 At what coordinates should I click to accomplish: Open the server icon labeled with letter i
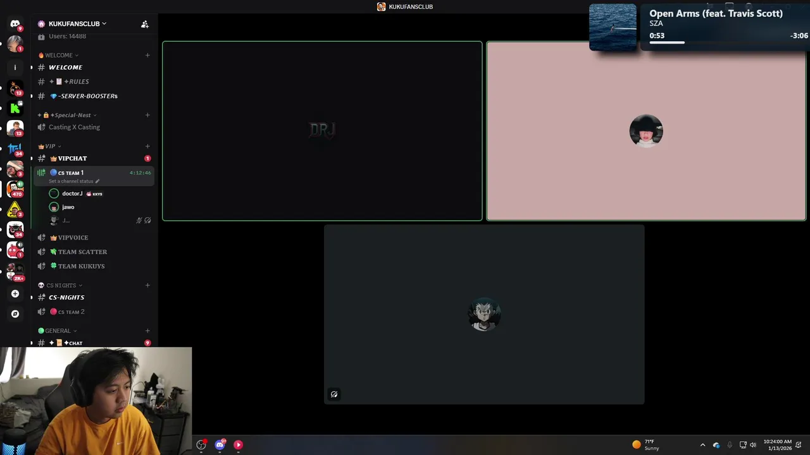[x=15, y=67]
